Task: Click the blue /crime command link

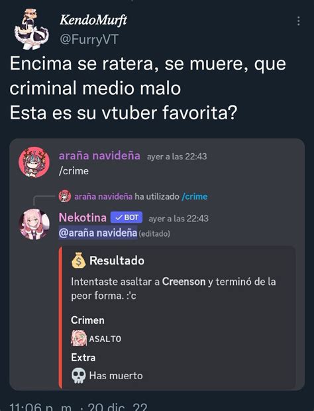Action: click(x=195, y=197)
